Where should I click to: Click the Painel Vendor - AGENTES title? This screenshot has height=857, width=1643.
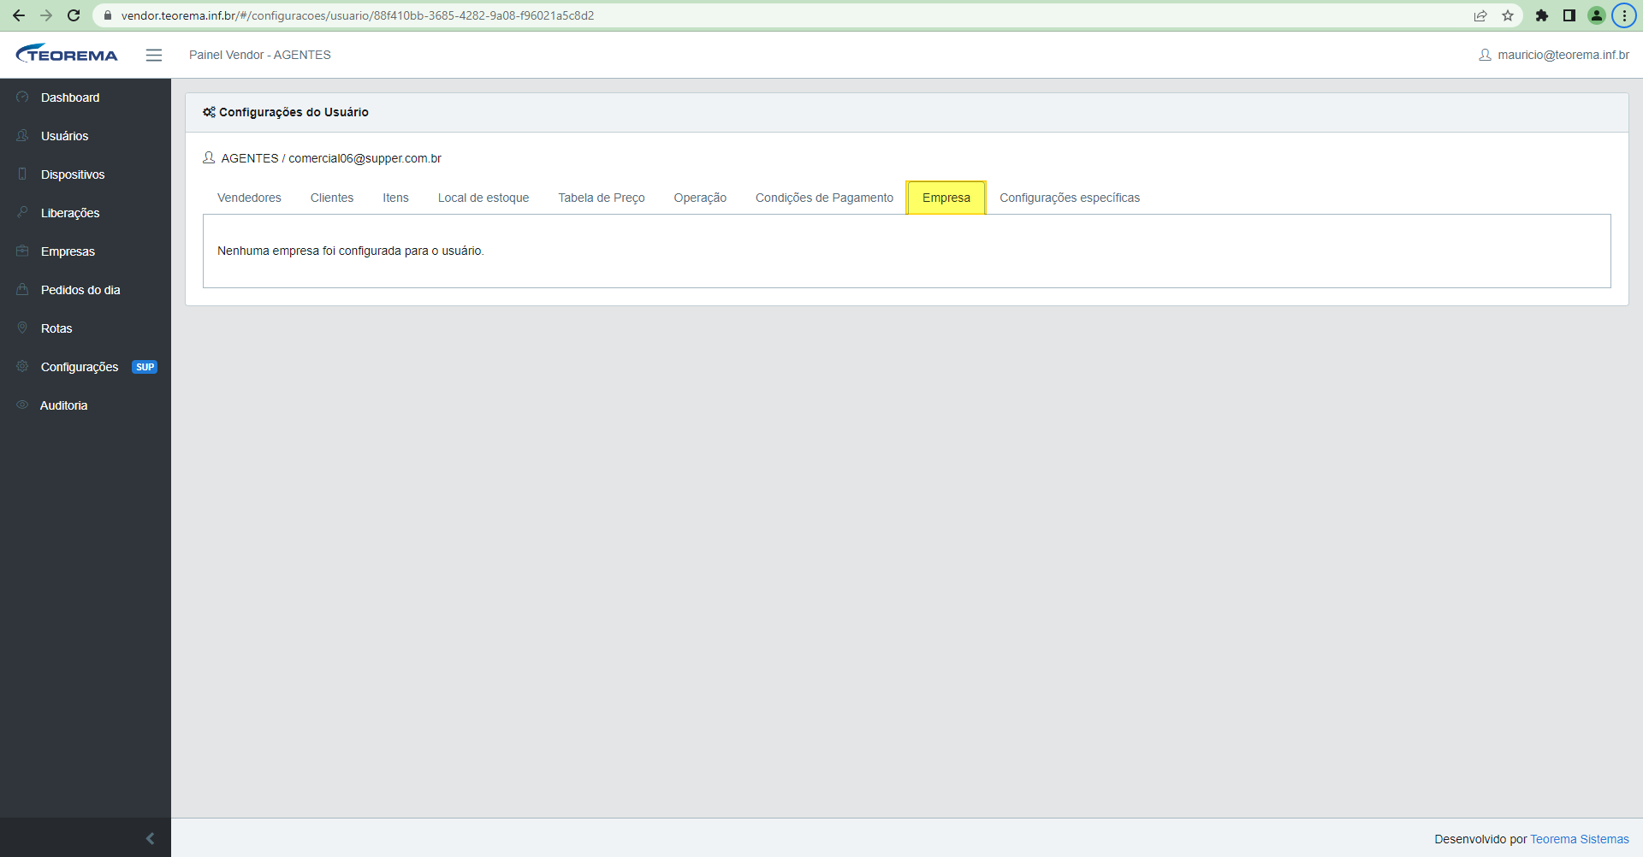pos(260,55)
